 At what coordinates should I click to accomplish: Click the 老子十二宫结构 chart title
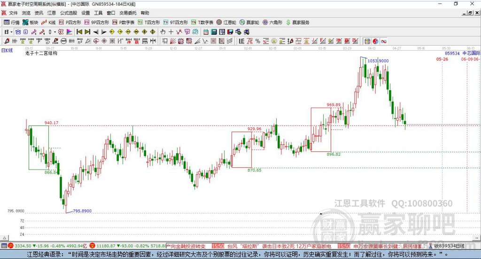[41, 53]
